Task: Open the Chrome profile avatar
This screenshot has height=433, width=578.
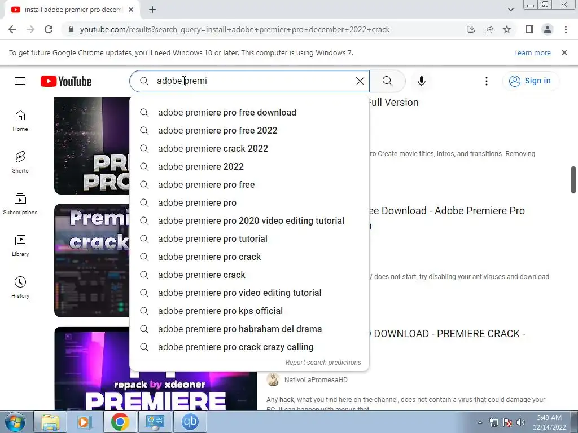Action: (548, 29)
